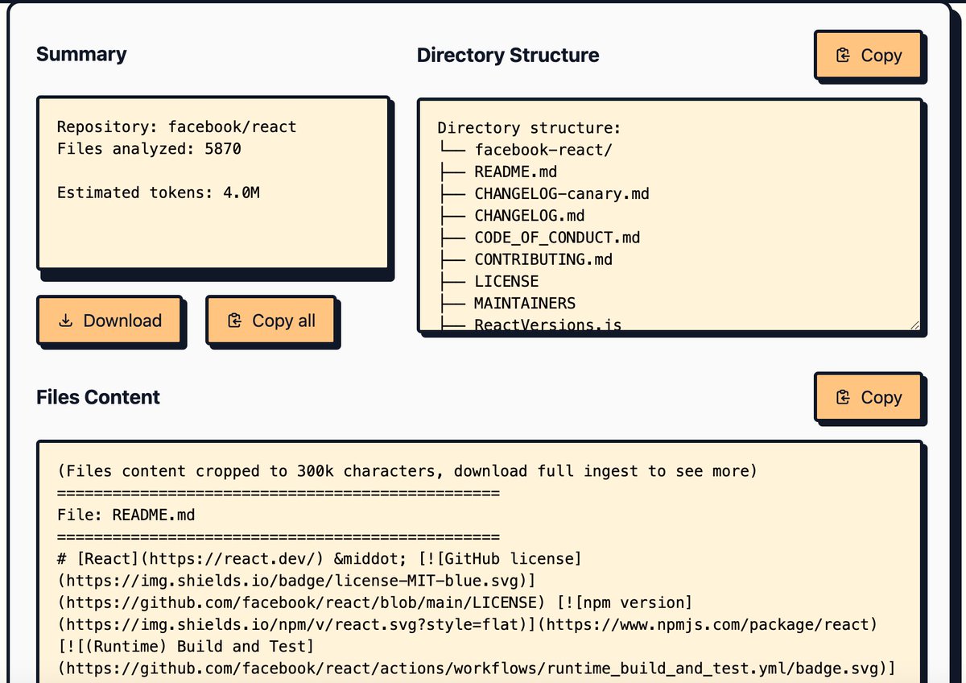
Task: Click the Copy all button
Action: pyautogui.click(x=270, y=321)
